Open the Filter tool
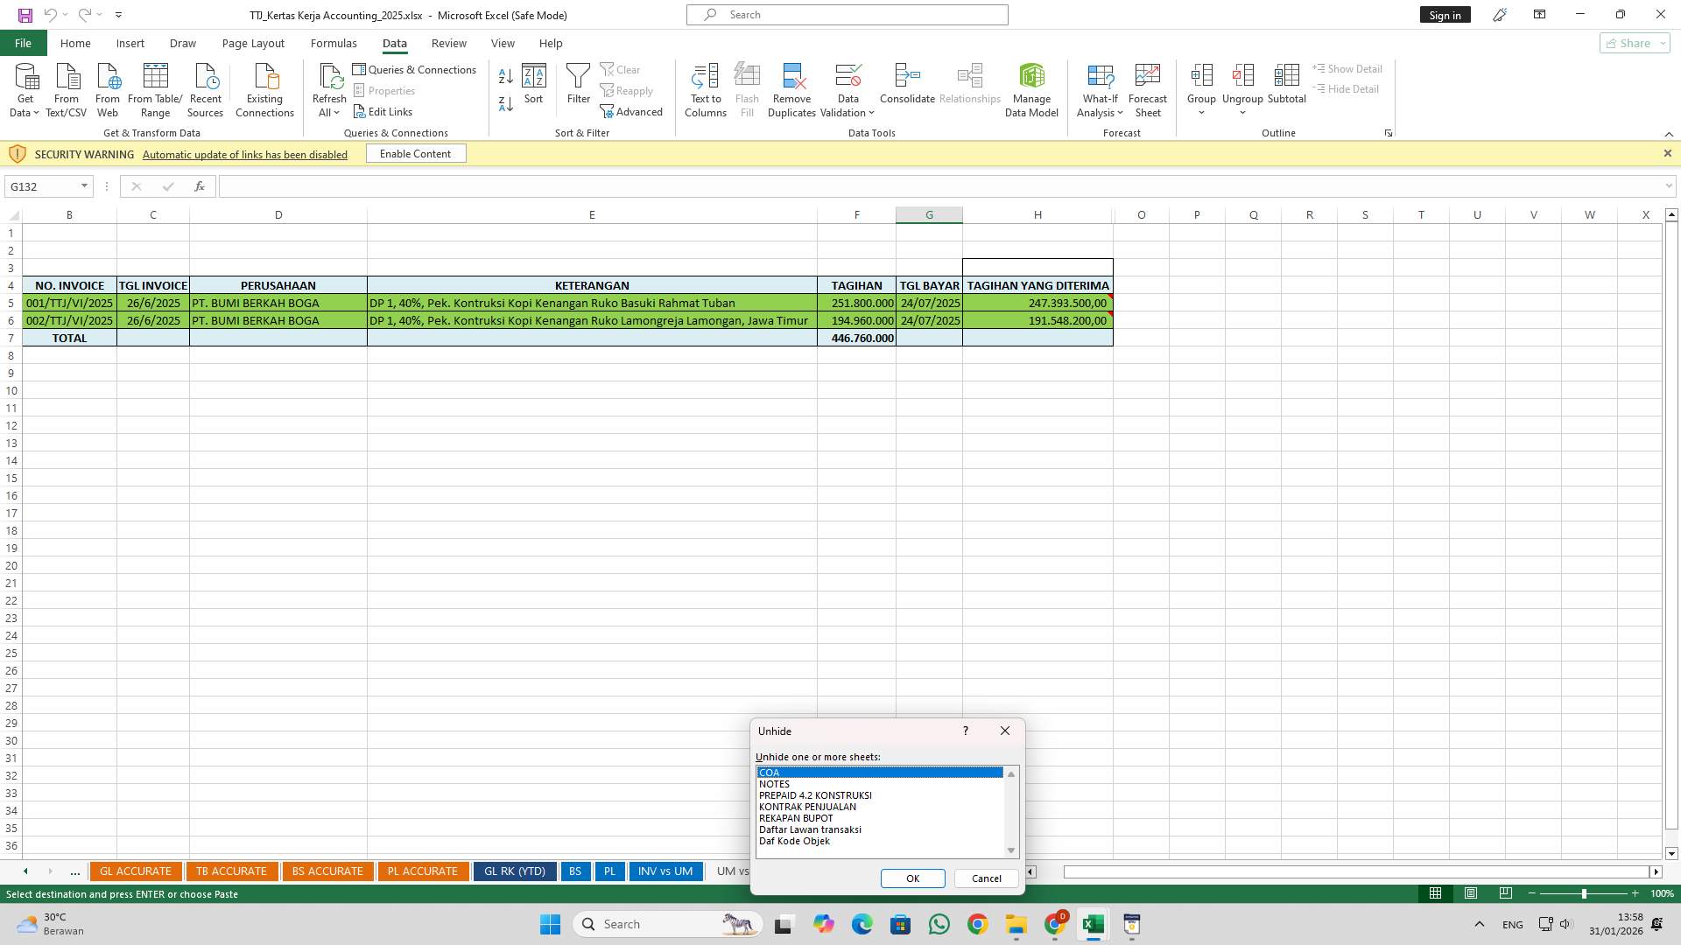 (x=578, y=87)
